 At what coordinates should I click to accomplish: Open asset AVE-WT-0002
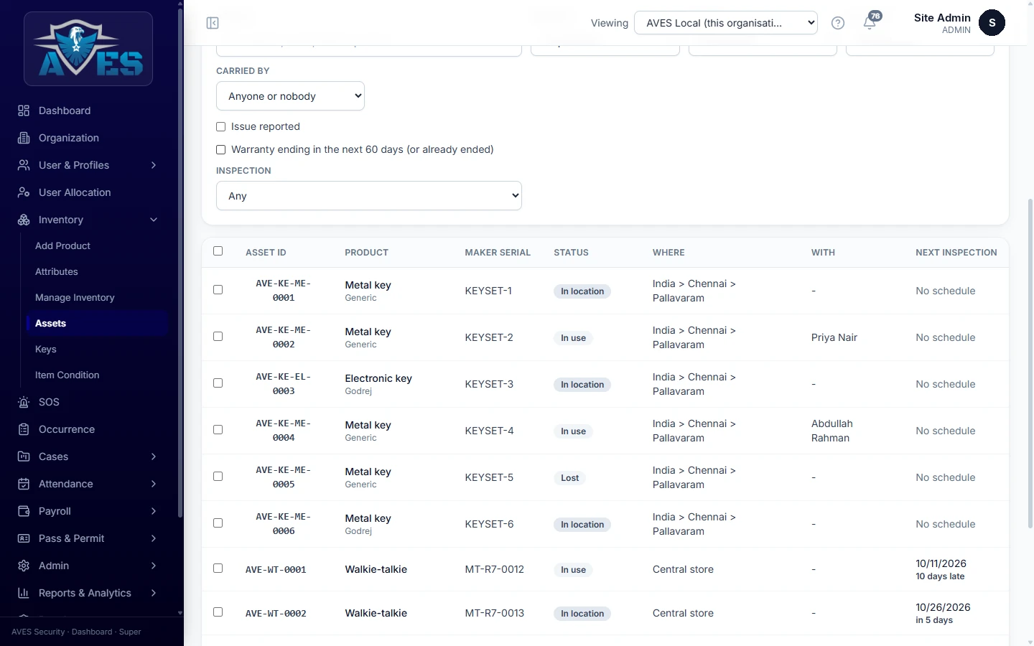pos(276,614)
